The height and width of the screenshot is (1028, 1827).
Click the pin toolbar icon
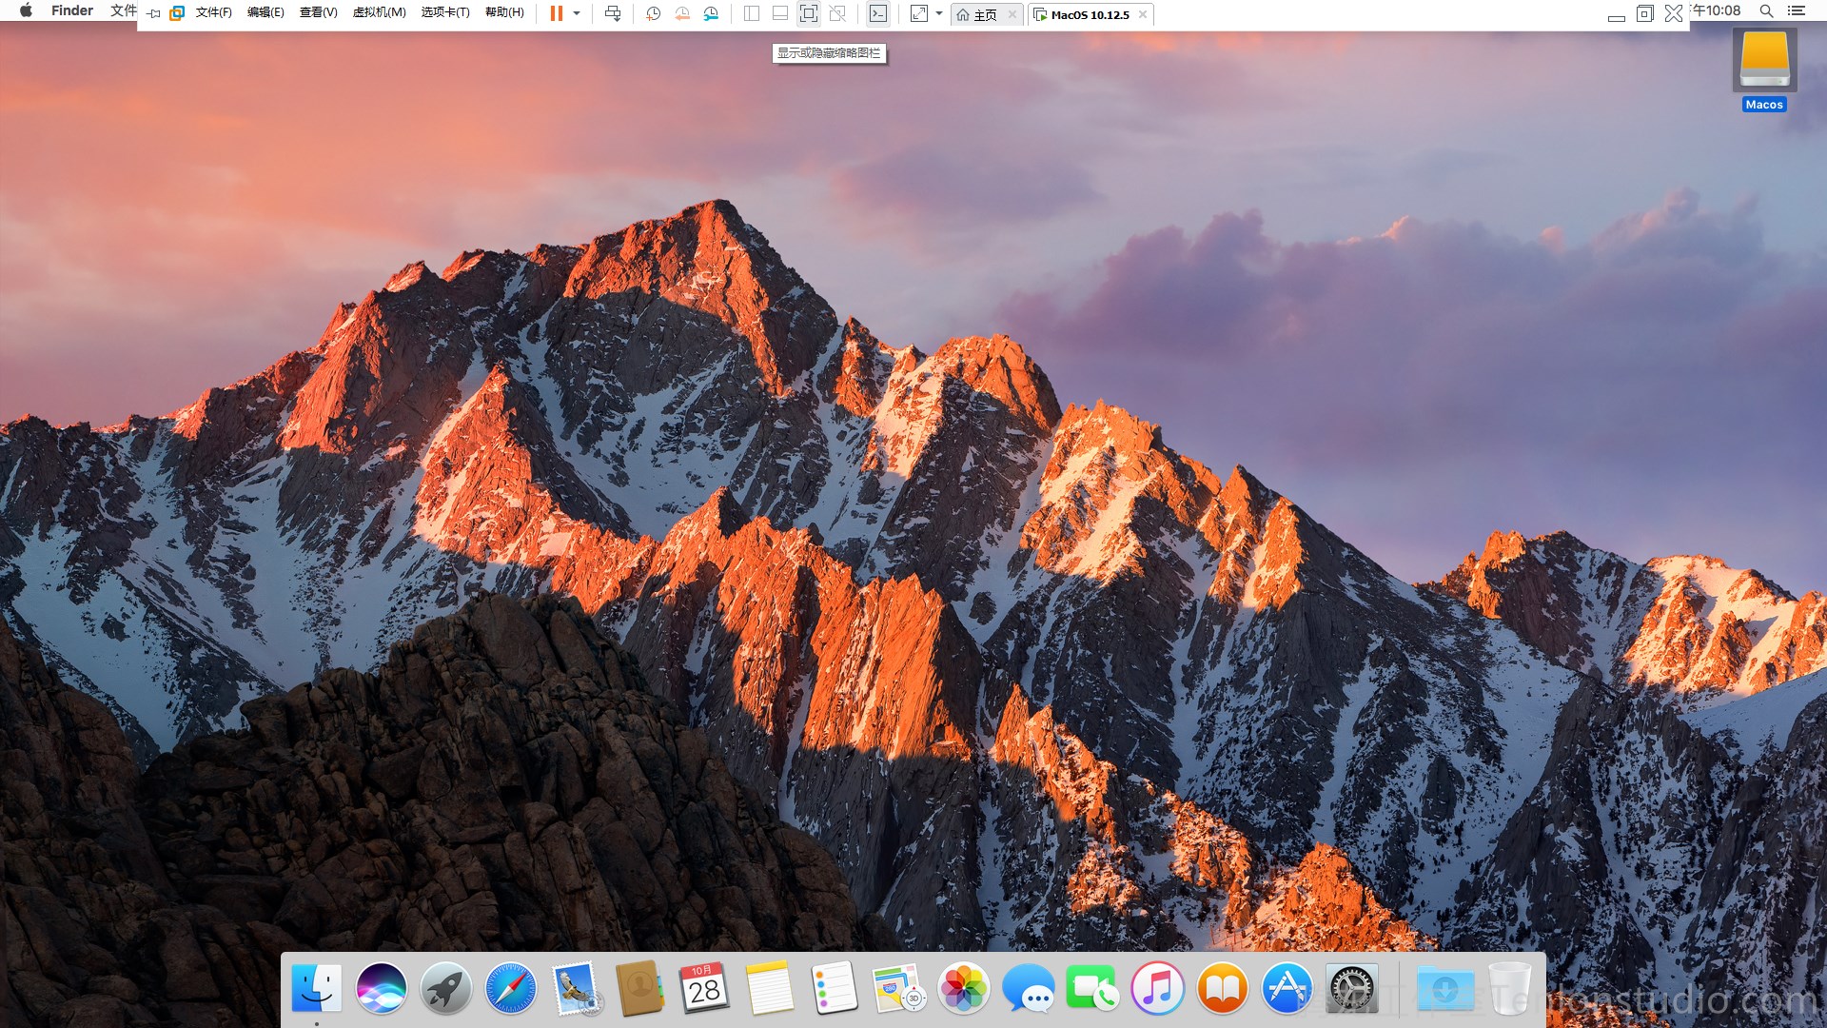coord(153,13)
